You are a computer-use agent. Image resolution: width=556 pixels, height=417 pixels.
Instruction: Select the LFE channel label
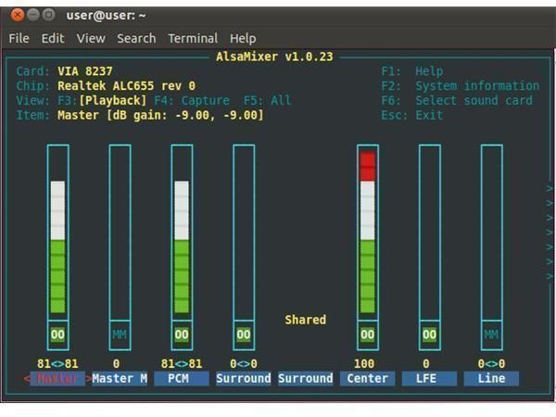click(x=429, y=379)
